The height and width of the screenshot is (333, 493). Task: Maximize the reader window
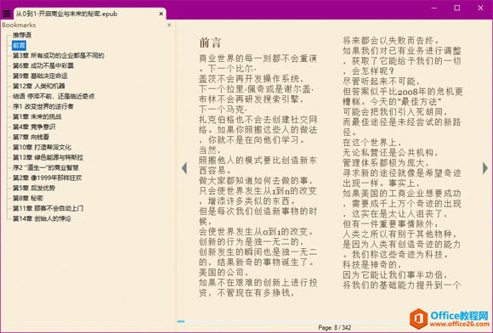point(457,8)
